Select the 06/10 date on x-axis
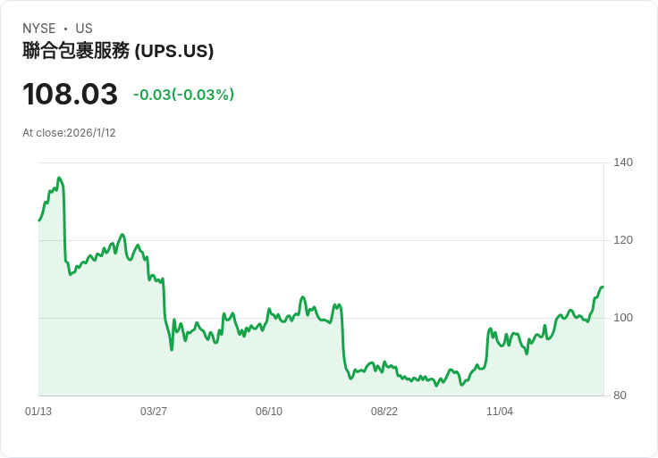The width and height of the screenshot is (658, 458). tap(269, 412)
